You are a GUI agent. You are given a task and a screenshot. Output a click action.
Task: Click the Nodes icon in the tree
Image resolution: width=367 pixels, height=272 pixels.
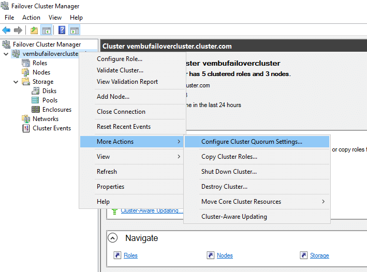pos(26,72)
